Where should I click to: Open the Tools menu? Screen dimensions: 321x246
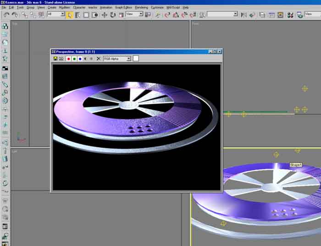(x=20, y=8)
